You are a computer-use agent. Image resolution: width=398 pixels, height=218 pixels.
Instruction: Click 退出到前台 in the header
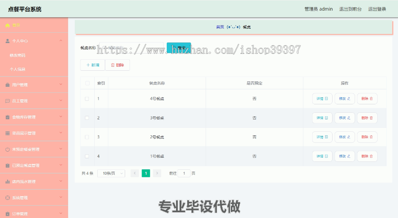350,9
